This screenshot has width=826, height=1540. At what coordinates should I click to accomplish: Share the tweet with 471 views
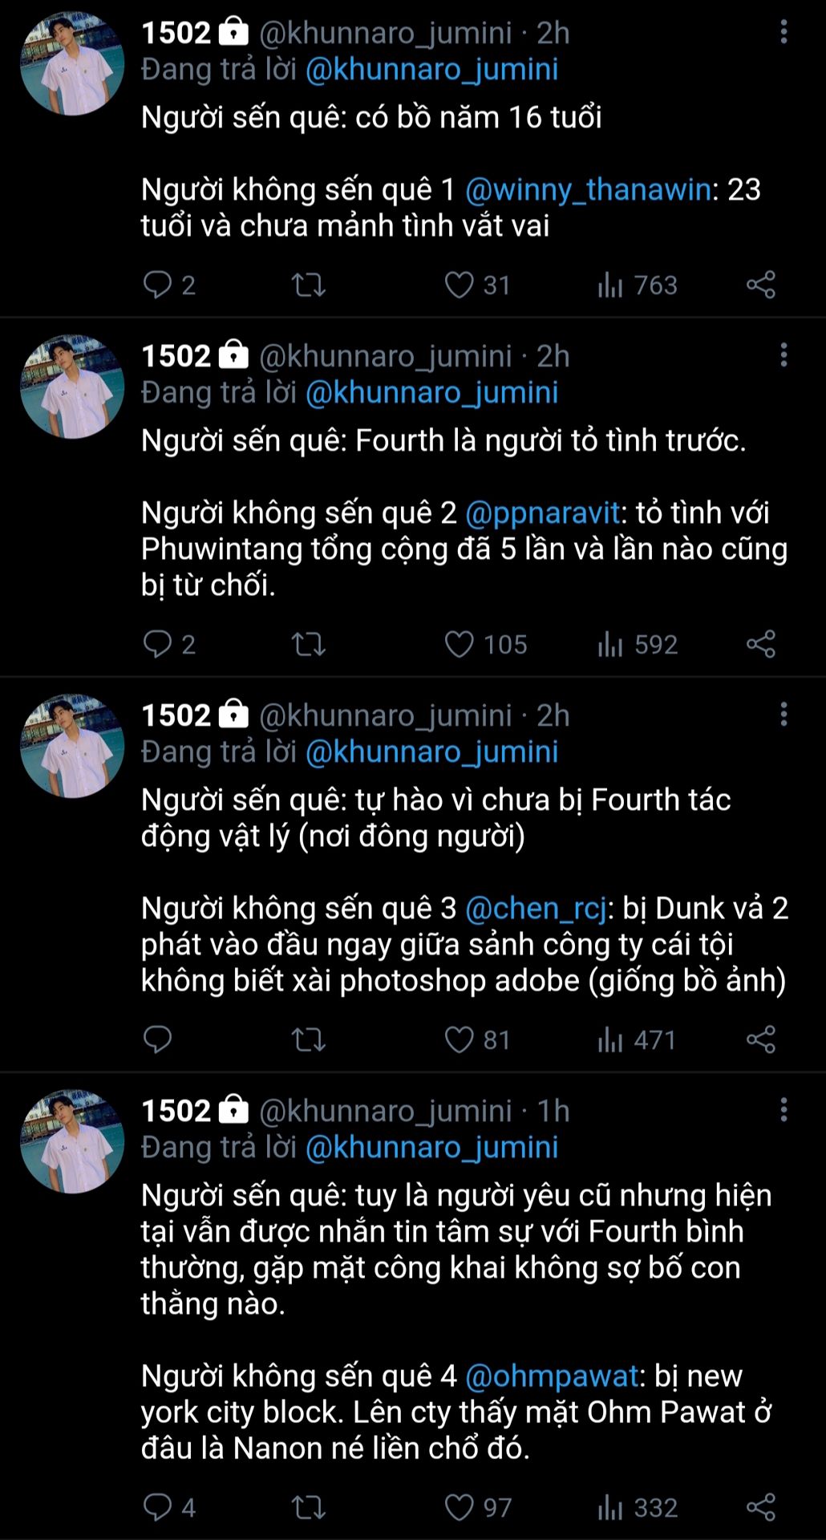click(760, 1039)
